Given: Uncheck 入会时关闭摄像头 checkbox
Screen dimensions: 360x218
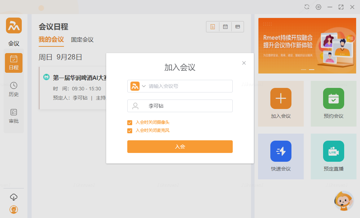Looking at the screenshot, I should click(130, 123).
